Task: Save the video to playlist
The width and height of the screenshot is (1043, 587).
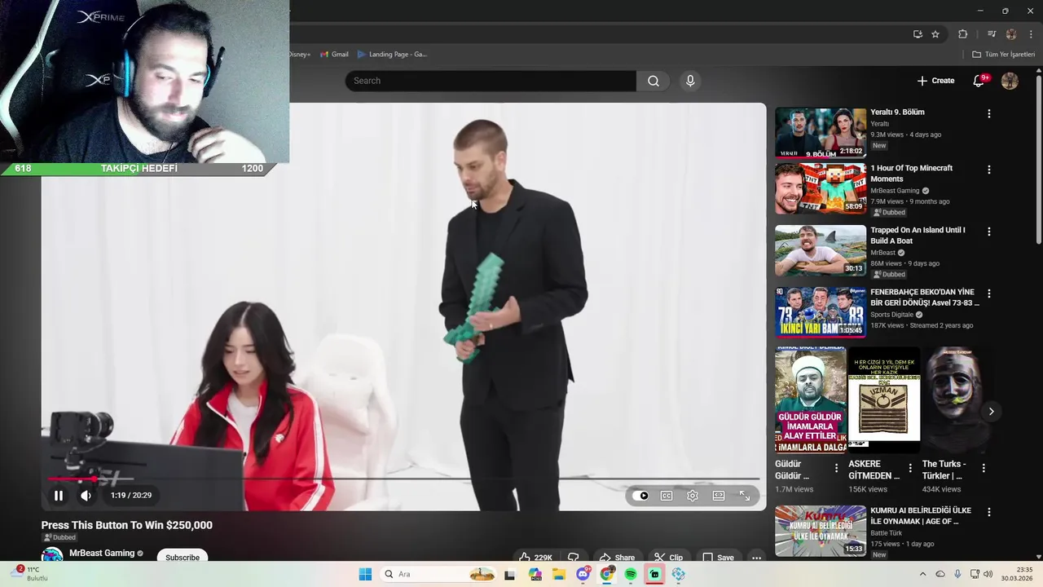Action: [x=718, y=557]
